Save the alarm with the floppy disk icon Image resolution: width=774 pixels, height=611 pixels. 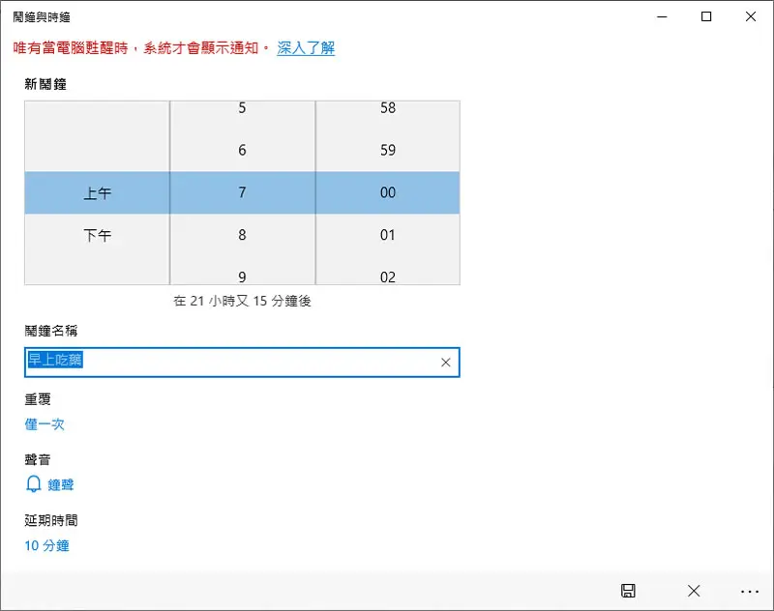628,591
